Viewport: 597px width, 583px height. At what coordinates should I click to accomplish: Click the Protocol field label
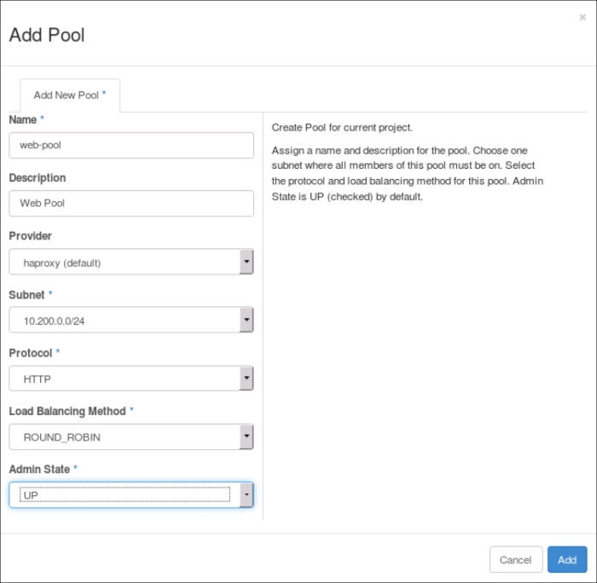(30, 353)
